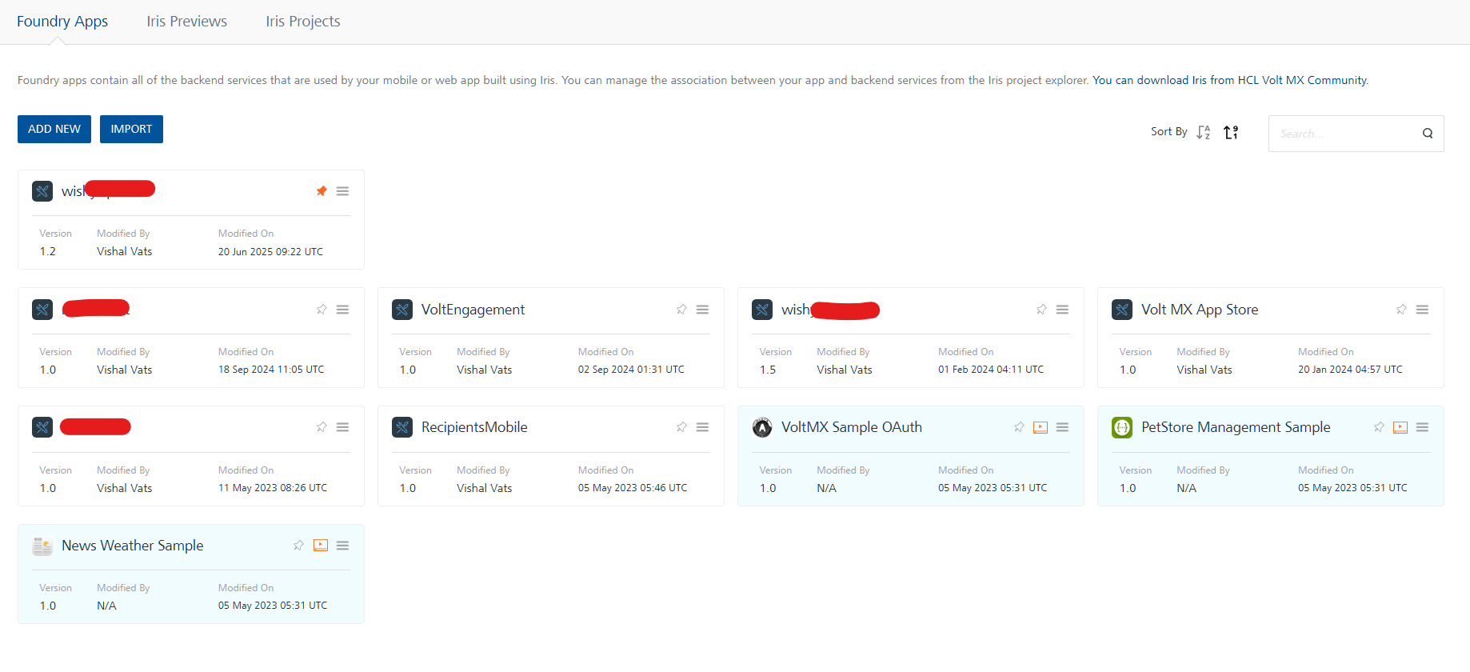Image resolution: width=1470 pixels, height=672 pixels.
Task: Switch to Foundry Apps tab
Action: coord(62,22)
